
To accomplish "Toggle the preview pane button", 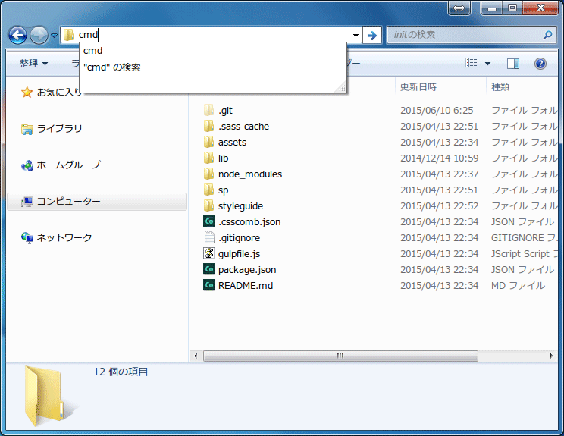I will click(x=513, y=64).
